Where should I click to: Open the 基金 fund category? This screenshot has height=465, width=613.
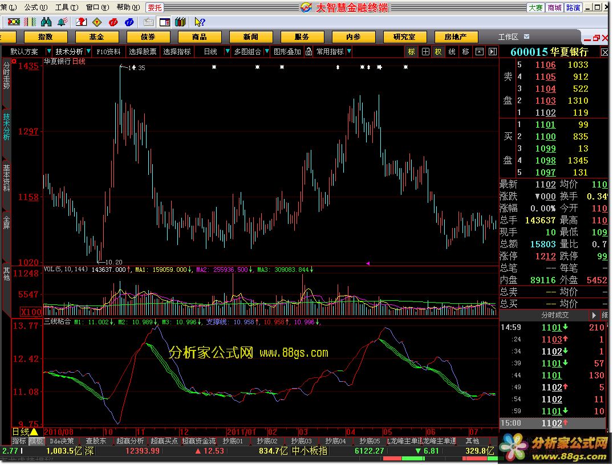pyautogui.click(x=96, y=36)
